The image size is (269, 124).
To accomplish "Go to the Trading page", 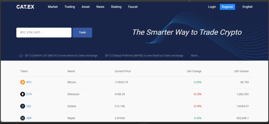I will point(70,7).
